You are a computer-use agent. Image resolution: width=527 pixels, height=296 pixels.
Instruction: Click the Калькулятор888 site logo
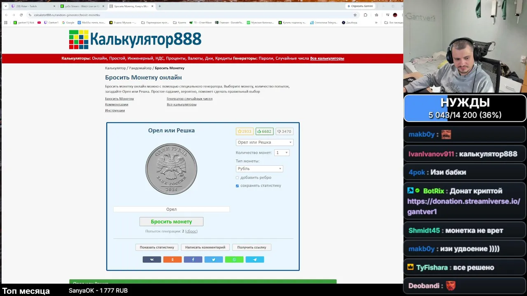(x=135, y=39)
